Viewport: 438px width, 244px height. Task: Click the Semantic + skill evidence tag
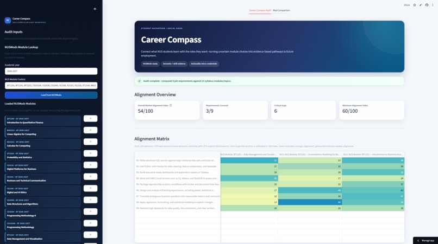174,64
